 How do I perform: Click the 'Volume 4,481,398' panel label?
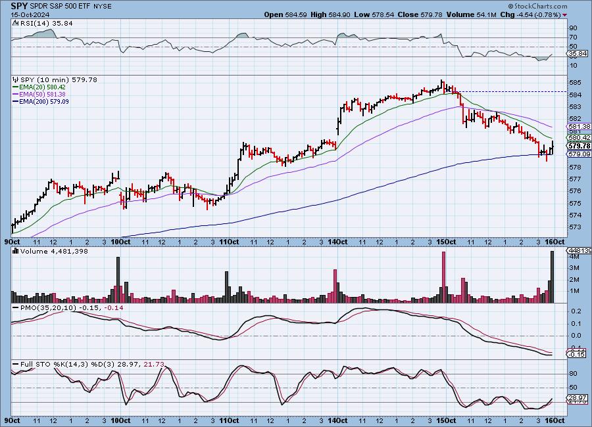tap(54, 251)
